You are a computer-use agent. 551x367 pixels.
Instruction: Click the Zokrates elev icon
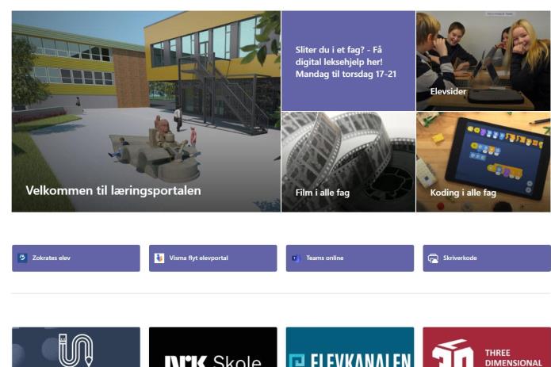click(22, 258)
